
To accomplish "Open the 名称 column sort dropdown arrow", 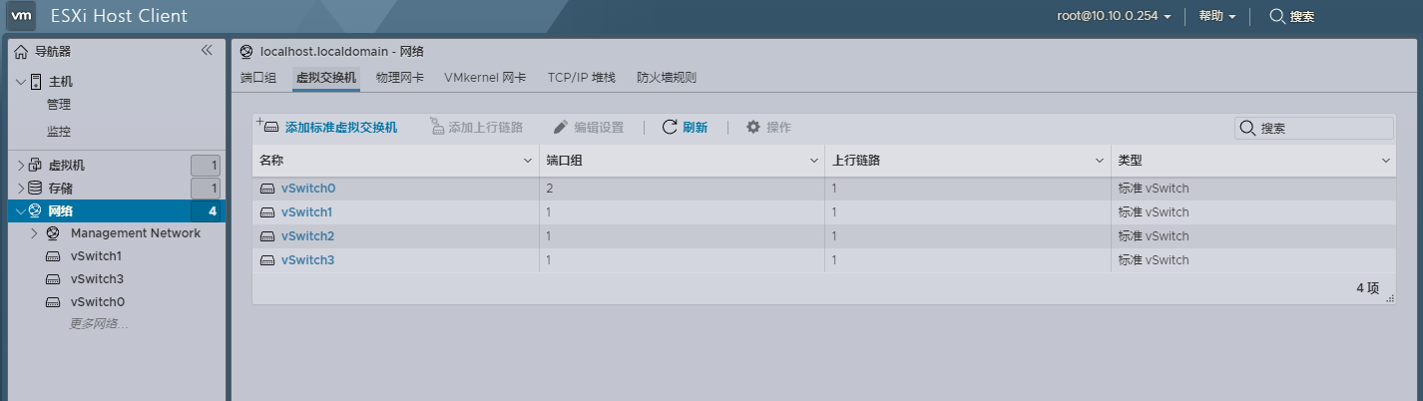I will [529, 161].
